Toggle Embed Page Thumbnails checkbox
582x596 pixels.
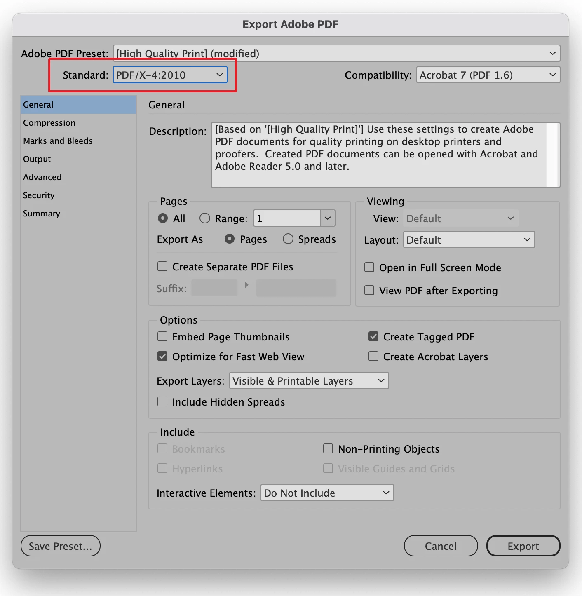[162, 337]
